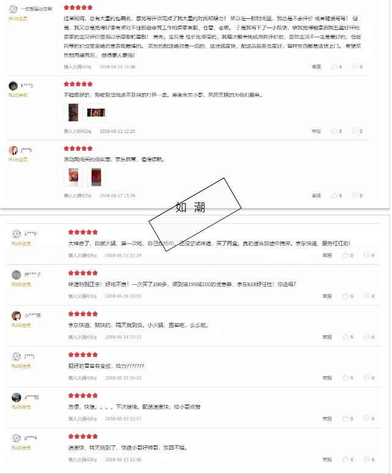Open profile avatar of j***b
The image size is (392, 474).
point(13,150)
